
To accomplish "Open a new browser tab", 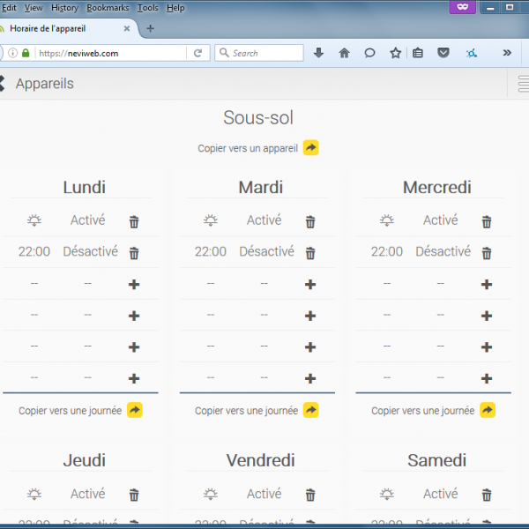I will tap(150, 28).
